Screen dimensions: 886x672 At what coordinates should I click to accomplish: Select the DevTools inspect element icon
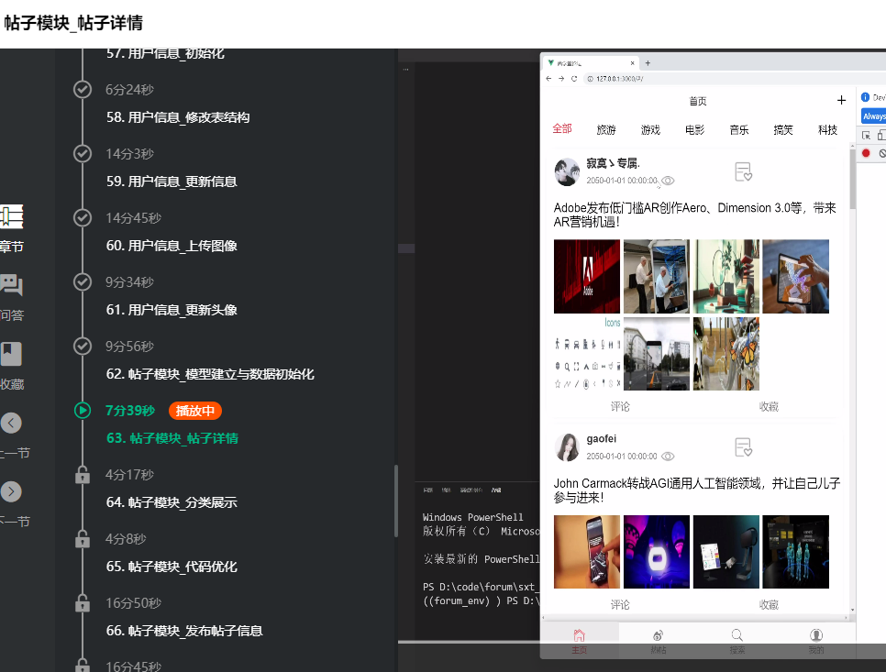coord(866,135)
